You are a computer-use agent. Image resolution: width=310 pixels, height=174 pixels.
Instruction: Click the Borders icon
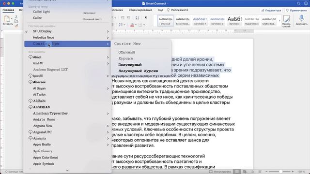tap(140, 25)
